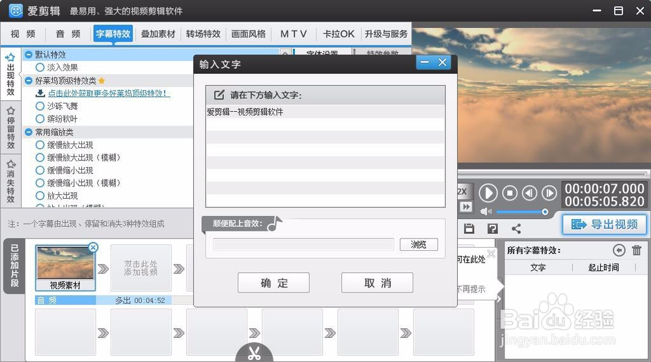651x362 pixels.
Task: Click the link for more Hollywood effects
Action: click(x=107, y=94)
